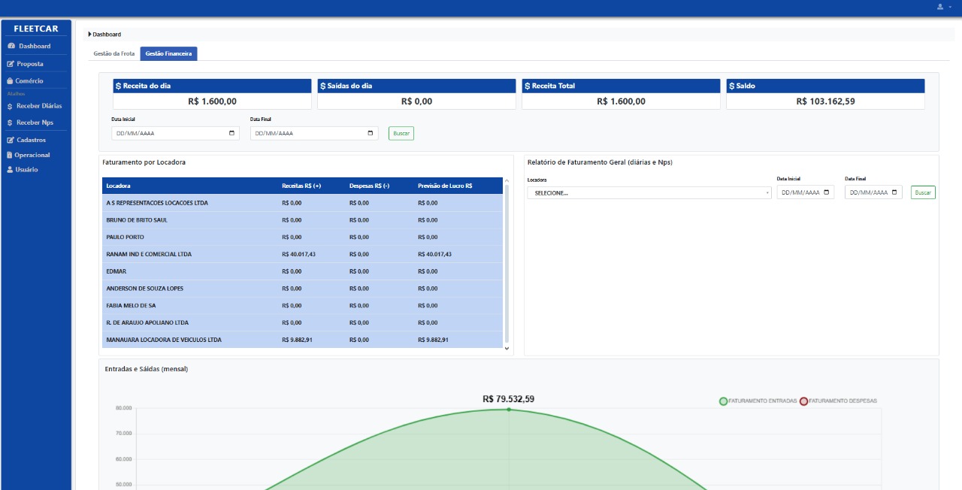Image resolution: width=962 pixels, height=490 pixels.
Task: Click the report Data Final date field
Action: coord(873,192)
